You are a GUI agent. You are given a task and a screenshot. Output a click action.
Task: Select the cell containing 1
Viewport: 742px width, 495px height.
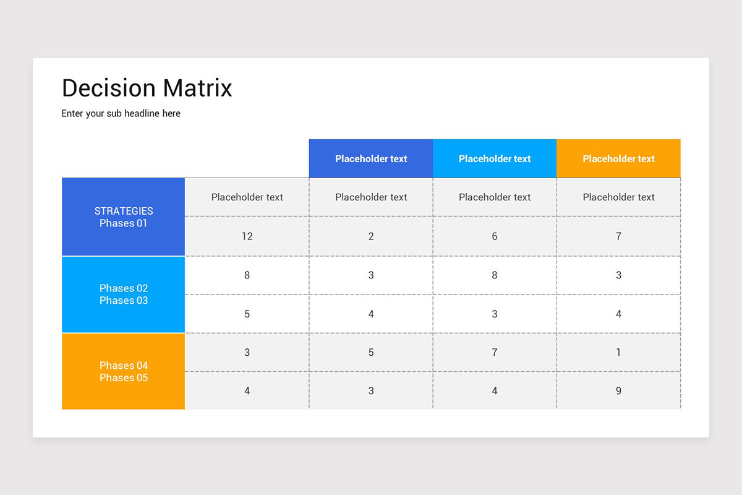tap(618, 353)
